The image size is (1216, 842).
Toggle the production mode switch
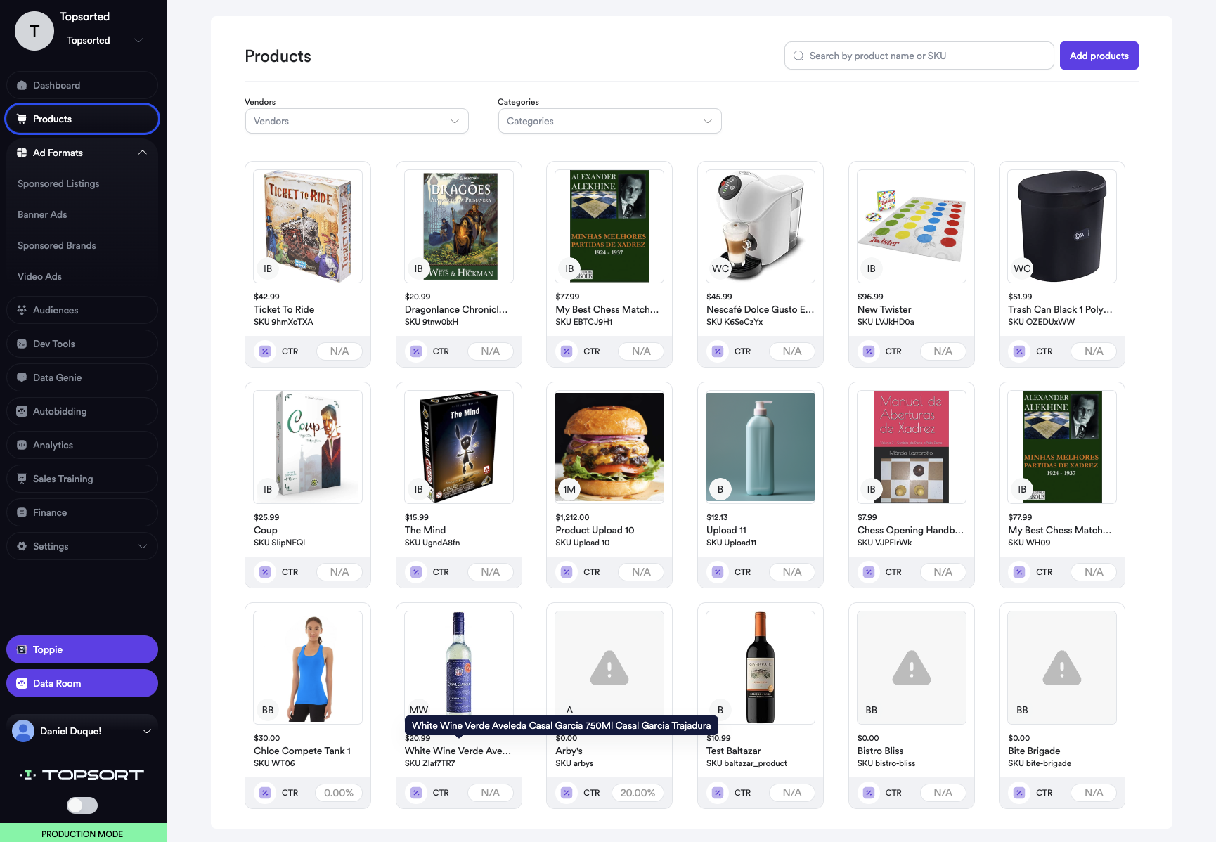[82, 805]
